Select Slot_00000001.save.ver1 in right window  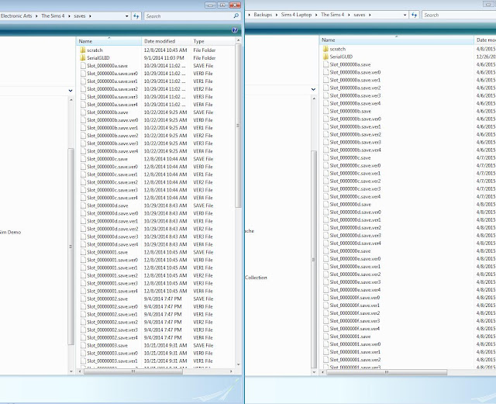pyautogui.click(x=355, y=352)
